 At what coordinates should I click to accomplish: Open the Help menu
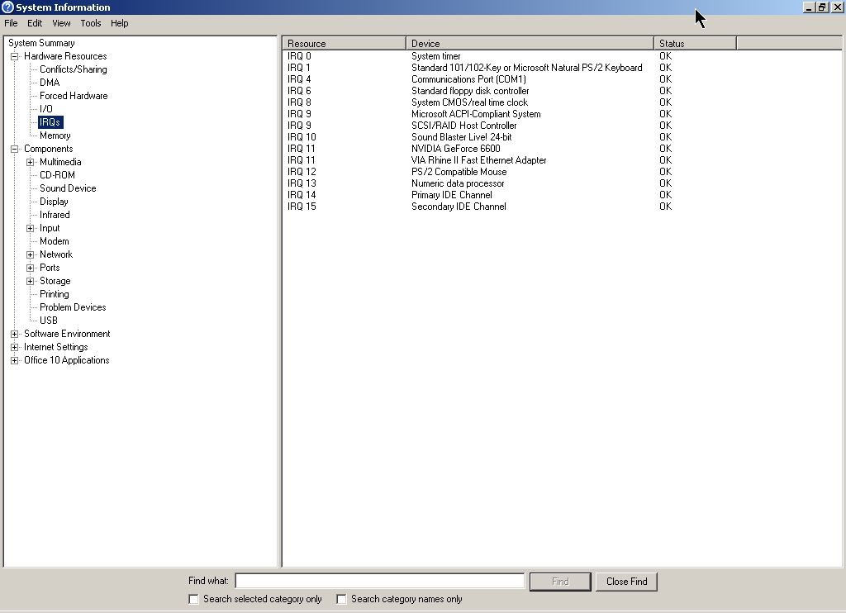pos(119,23)
